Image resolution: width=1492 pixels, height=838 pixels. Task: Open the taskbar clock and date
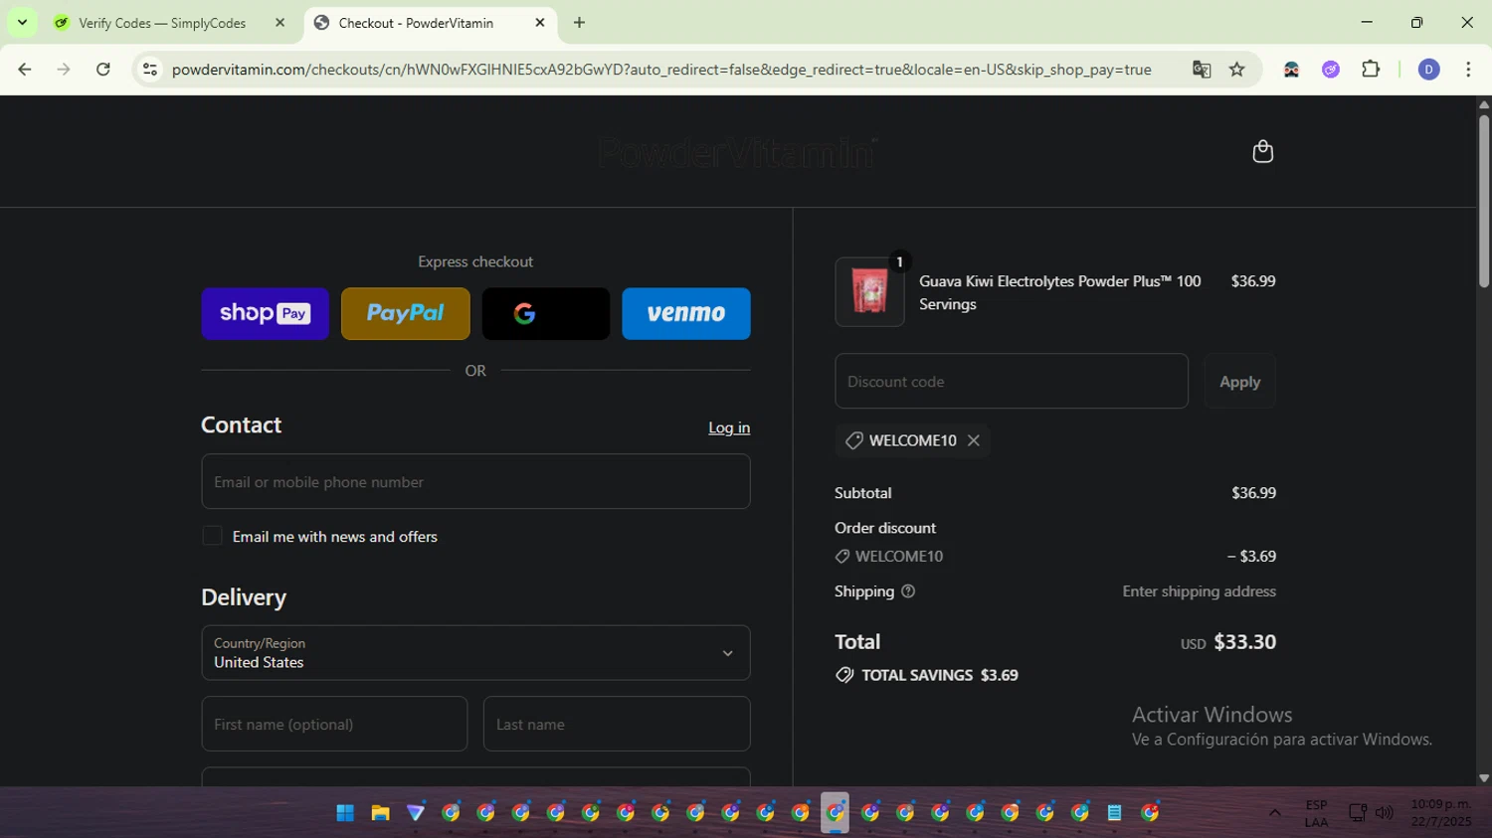tap(1440, 813)
